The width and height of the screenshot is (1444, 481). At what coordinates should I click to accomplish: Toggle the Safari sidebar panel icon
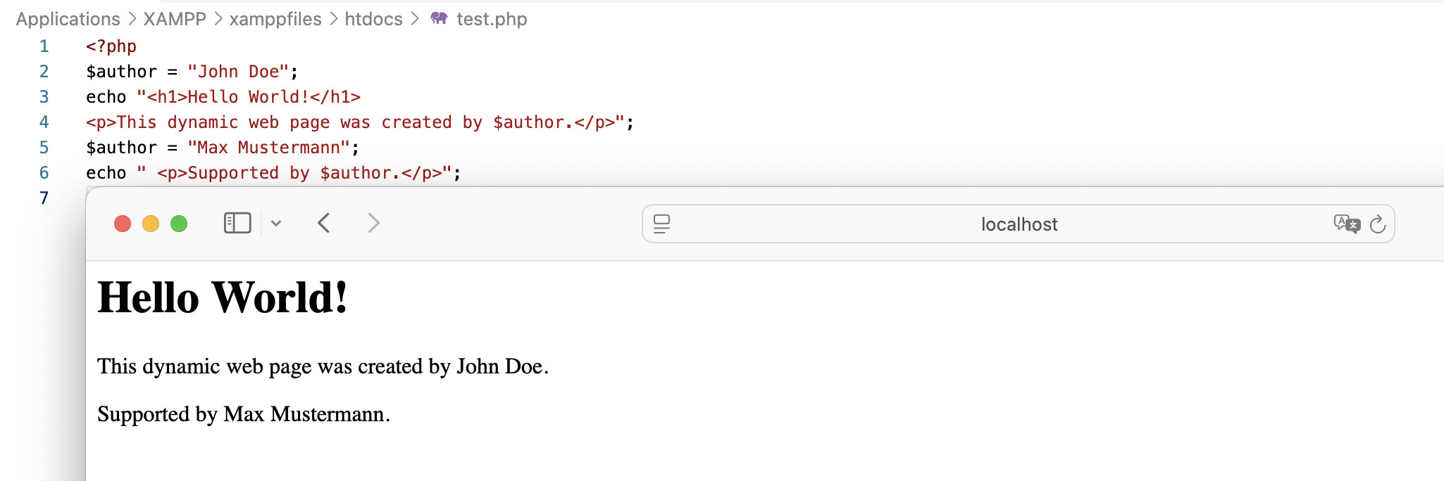(x=237, y=224)
